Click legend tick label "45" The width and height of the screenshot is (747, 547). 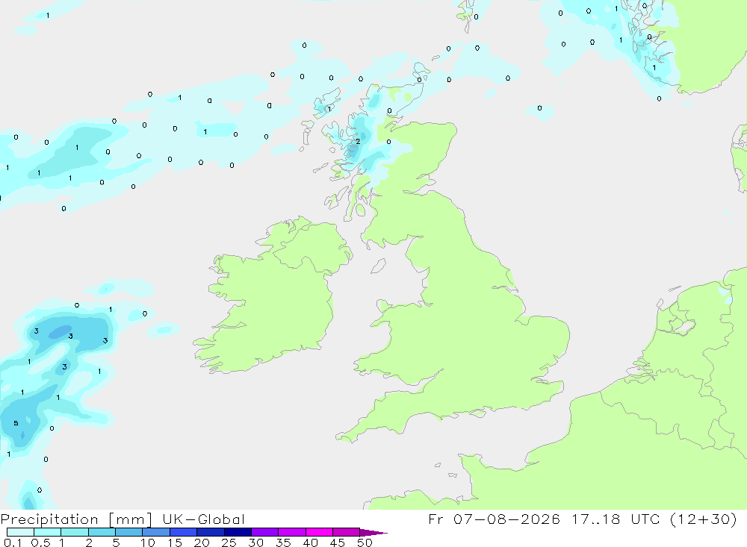tap(338, 543)
